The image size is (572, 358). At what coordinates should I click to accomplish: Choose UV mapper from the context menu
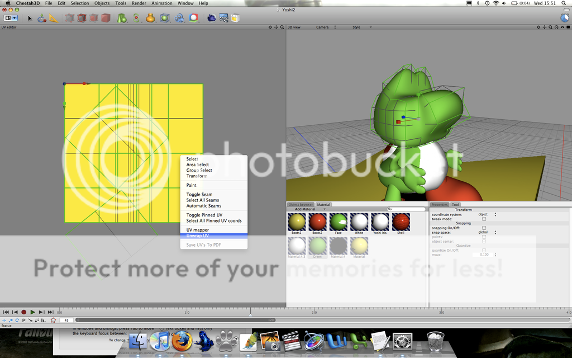[x=214, y=230]
